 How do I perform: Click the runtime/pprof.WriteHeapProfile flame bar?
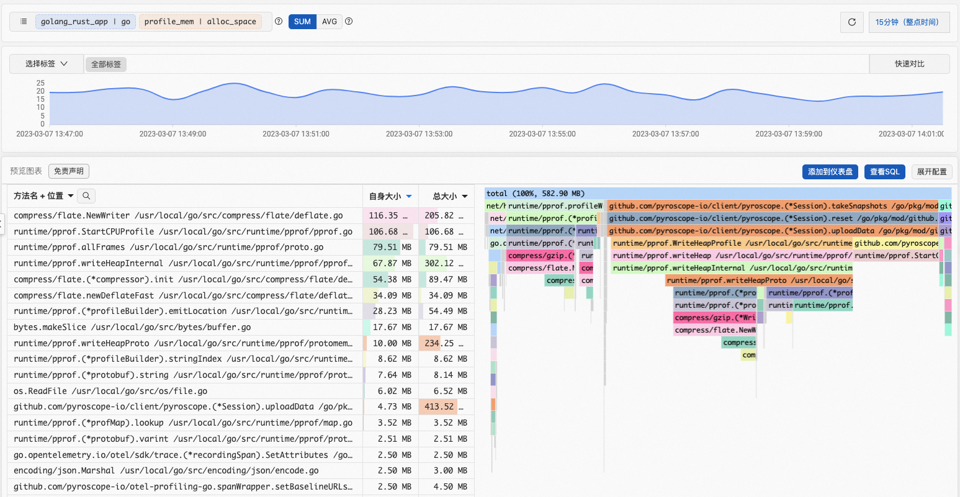(x=732, y=243)
